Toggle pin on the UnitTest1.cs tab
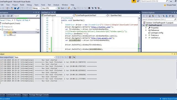Screen dimensions: 177x100 pos(52,12)
